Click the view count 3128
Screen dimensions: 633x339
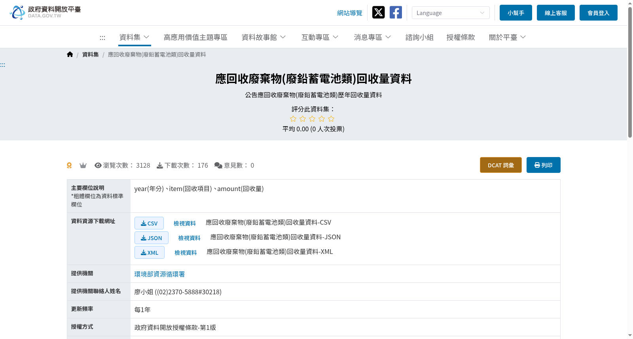click(x=143, y=165)
